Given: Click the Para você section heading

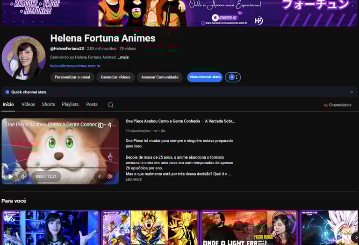Looking at the screenshot, I should tap(14, 201).
